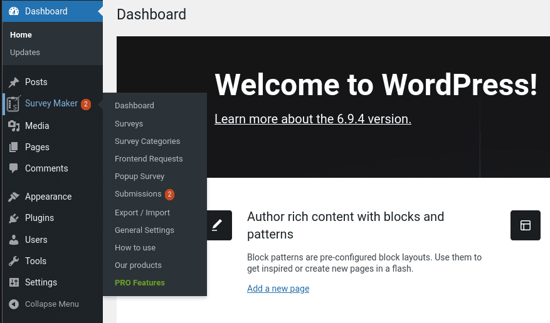The height and width of the screenshot is (323, 550).
Task: Select PRO Features in the flyout
Action: [140, 283]
